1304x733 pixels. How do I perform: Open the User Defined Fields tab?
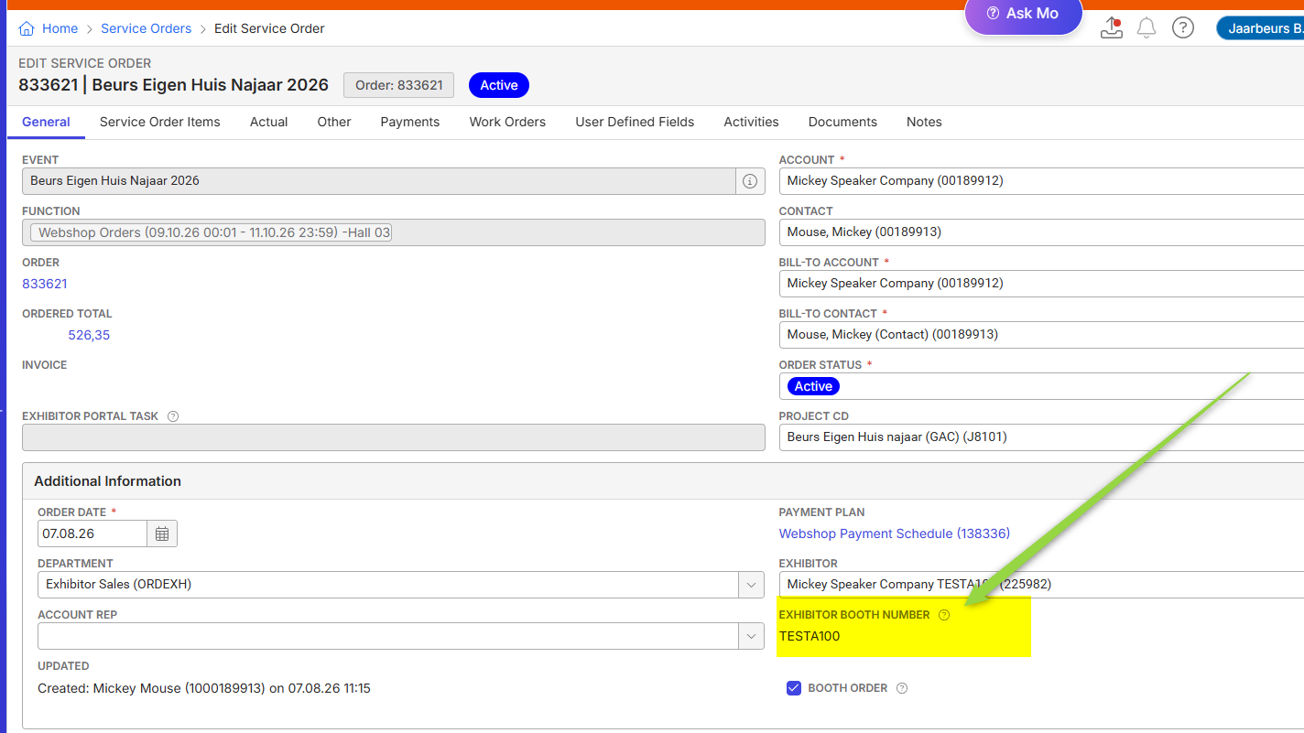point(635,122)
